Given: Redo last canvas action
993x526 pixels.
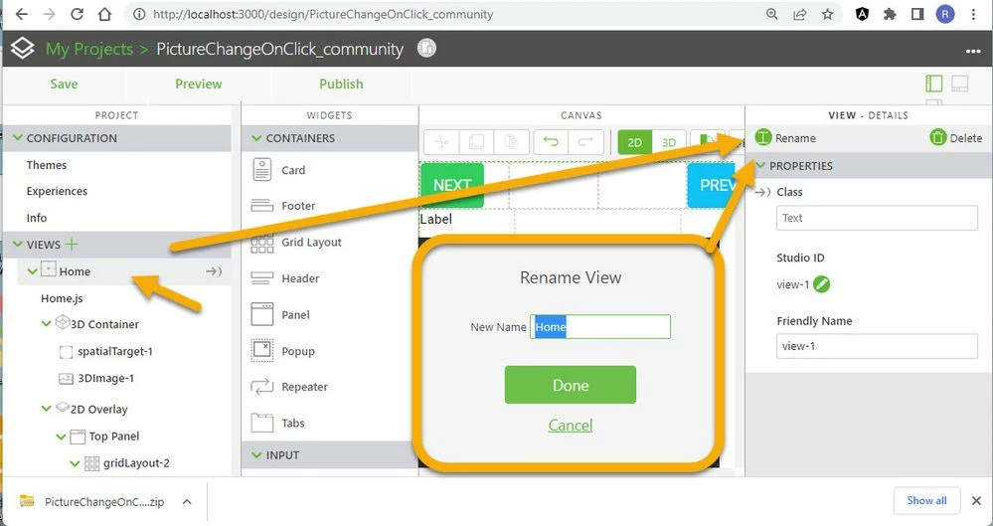Looking at the screenshot, I should coord(585,142).
